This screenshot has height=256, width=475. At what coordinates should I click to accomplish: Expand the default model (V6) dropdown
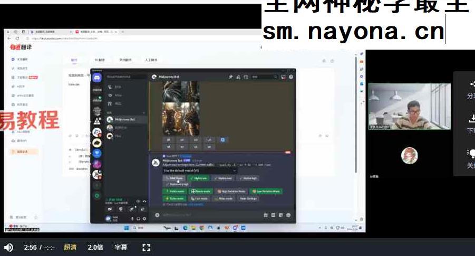200,171
